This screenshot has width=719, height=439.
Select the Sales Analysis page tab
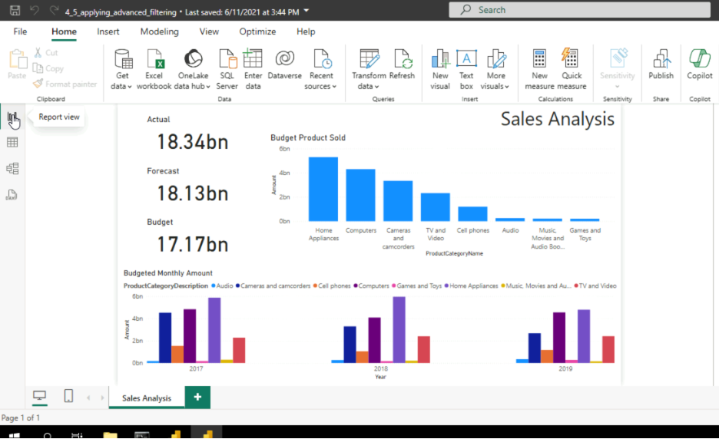click(147, 398)
